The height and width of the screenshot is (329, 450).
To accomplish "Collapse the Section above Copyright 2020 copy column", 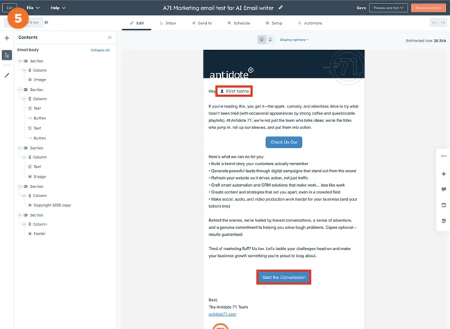I will (20, 187).
